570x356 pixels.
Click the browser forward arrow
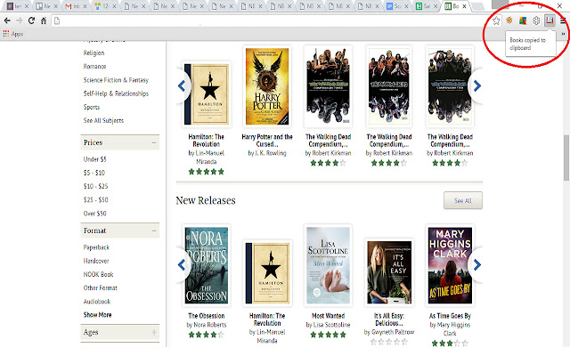pos(19,20)
